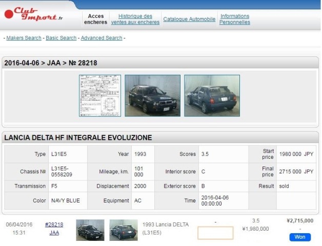Open first small car thumbnail in bottom row
Screen dimensions: 322x246
point(90,230)
